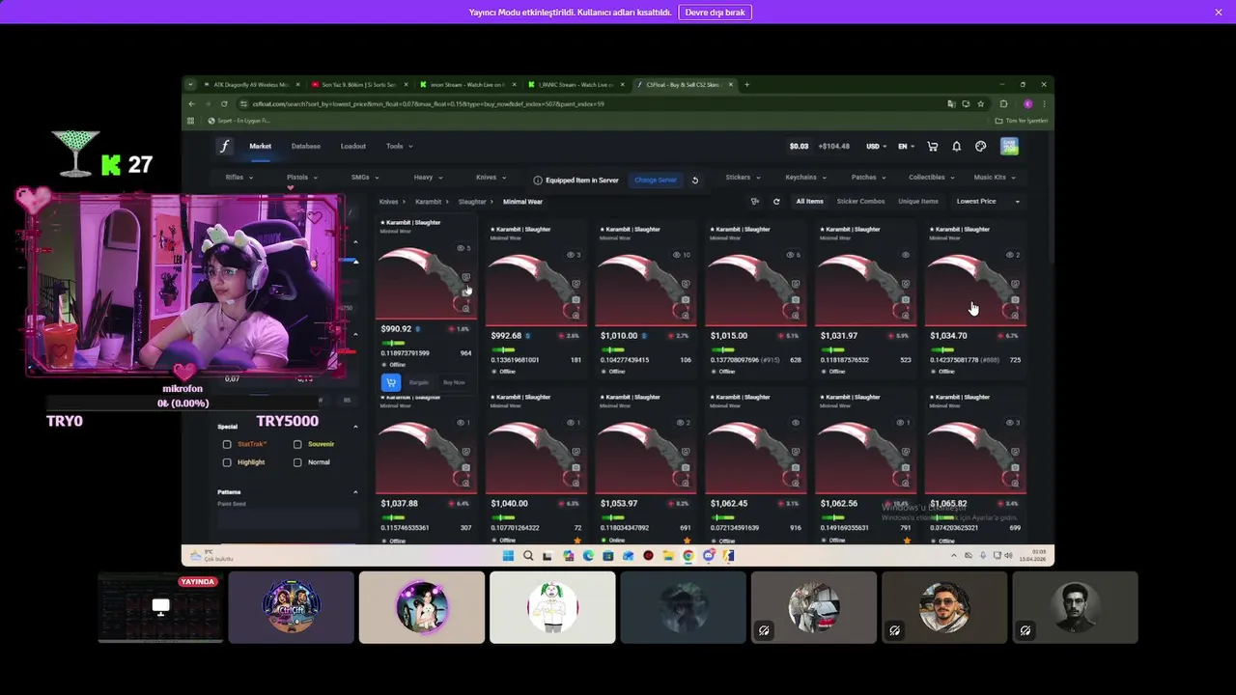Check the Normal filter
The image size is (1236, 695).
tap(297, 462)
